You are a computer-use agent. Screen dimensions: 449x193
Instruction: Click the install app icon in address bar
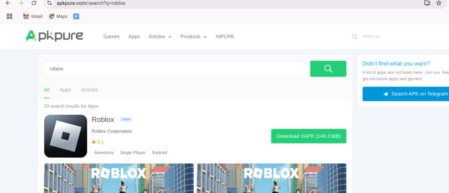pyautogui.click(x=427, y=3)
